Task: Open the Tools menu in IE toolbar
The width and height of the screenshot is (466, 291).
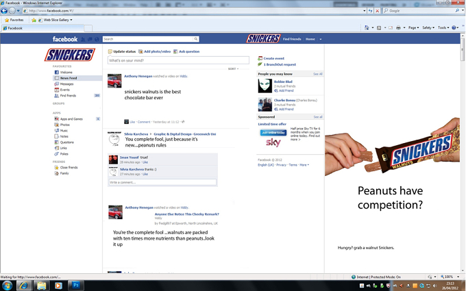Action: point(443,27)
